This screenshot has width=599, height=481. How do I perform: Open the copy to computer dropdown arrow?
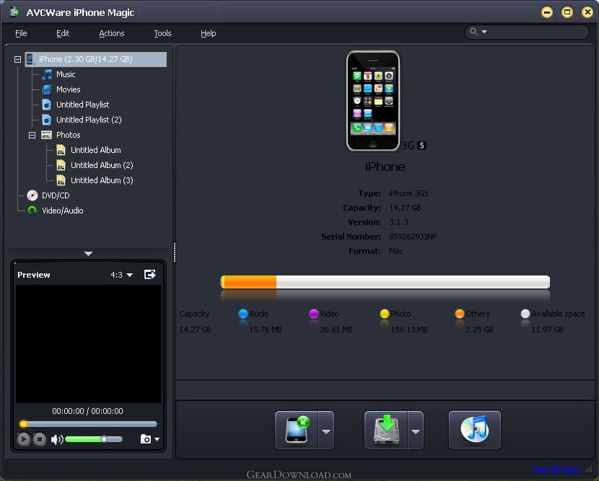pos(416,431)
